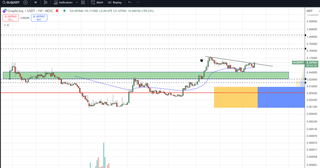The height and width of the screenshot is (168, 320).
Task: Select the green rectangle support zone
Action: (x=146, y=75)
